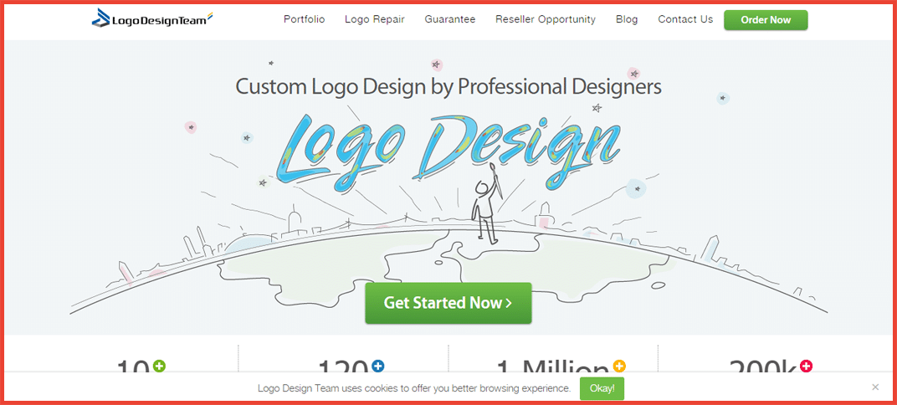Screen dimensions: 897x405
Task: Click the green Order Now button
Action: point(766,20)
